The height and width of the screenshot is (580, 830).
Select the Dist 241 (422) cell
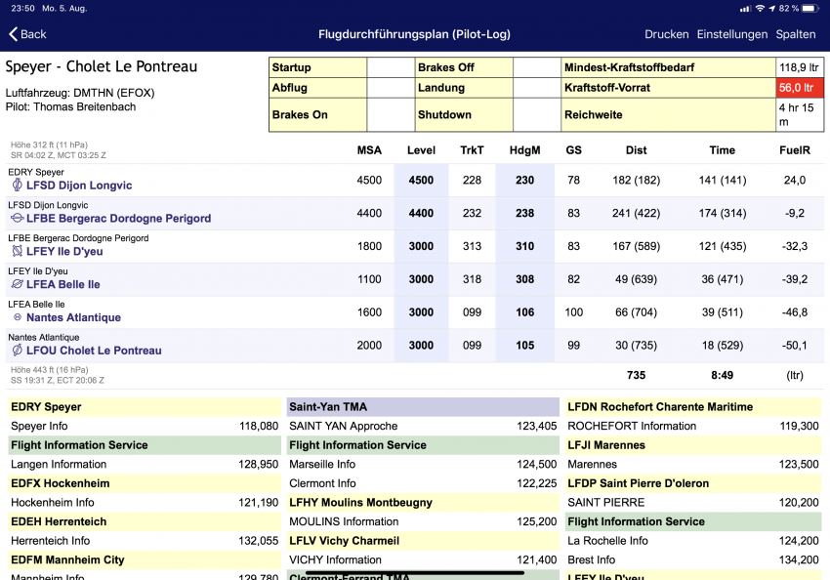(x=636, y=213)
